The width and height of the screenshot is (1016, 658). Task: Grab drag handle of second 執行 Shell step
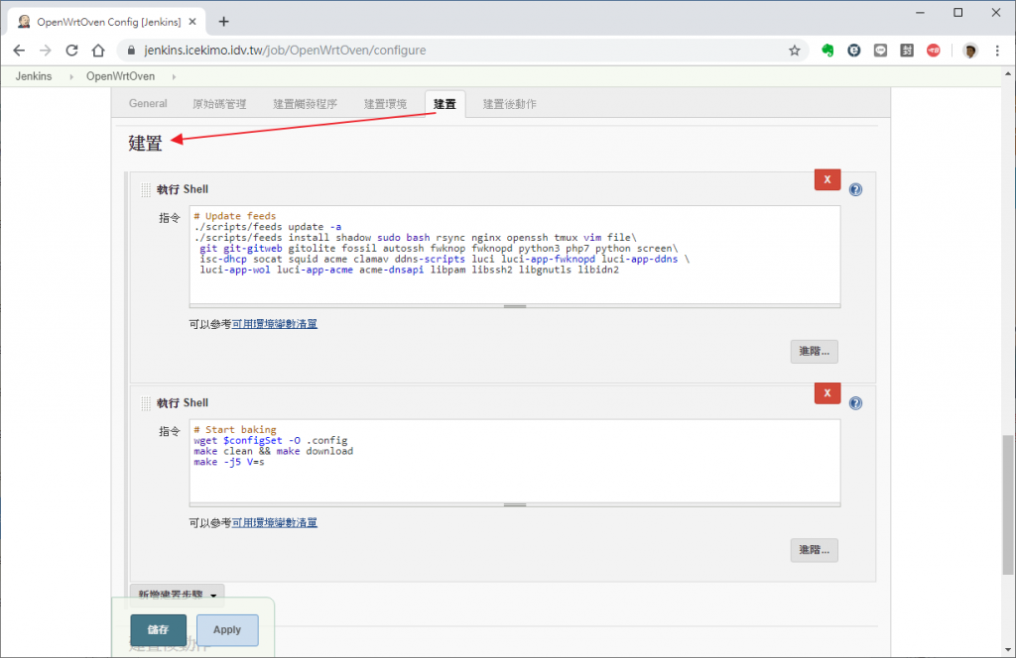point(146,403)
